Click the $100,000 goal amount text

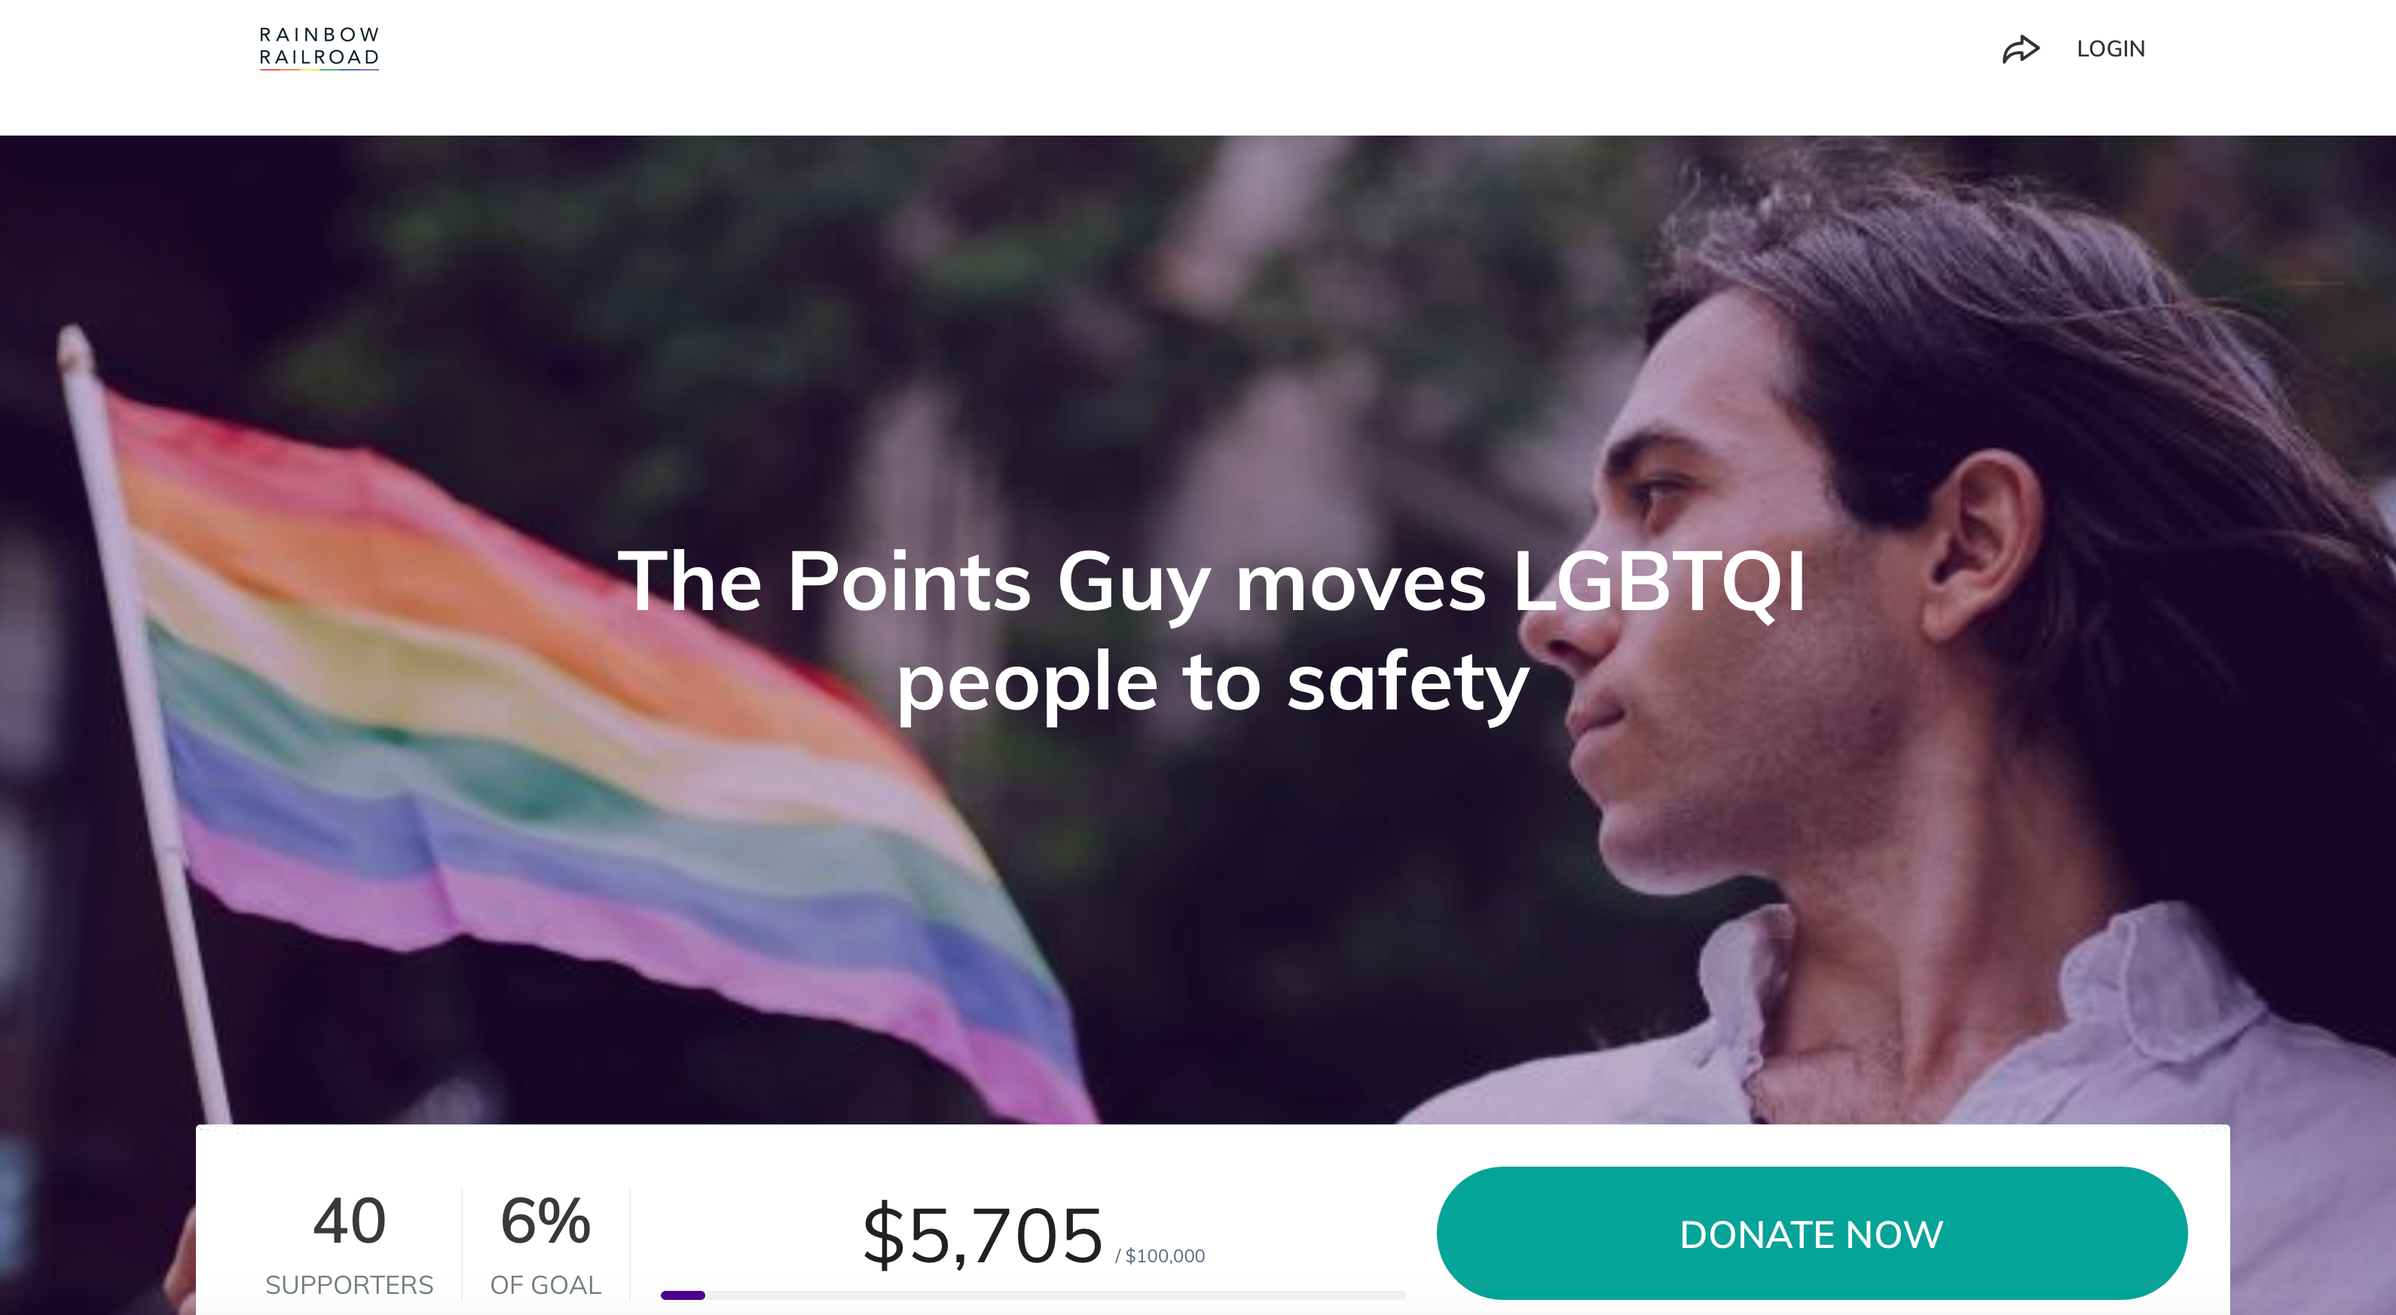tap(1165, 1256)
